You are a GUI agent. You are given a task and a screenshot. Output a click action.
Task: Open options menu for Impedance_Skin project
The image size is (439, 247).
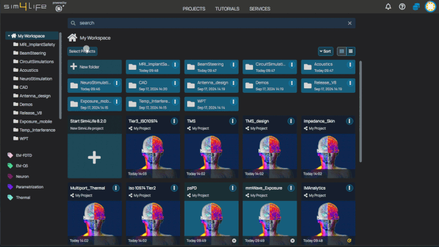(349, 121)
